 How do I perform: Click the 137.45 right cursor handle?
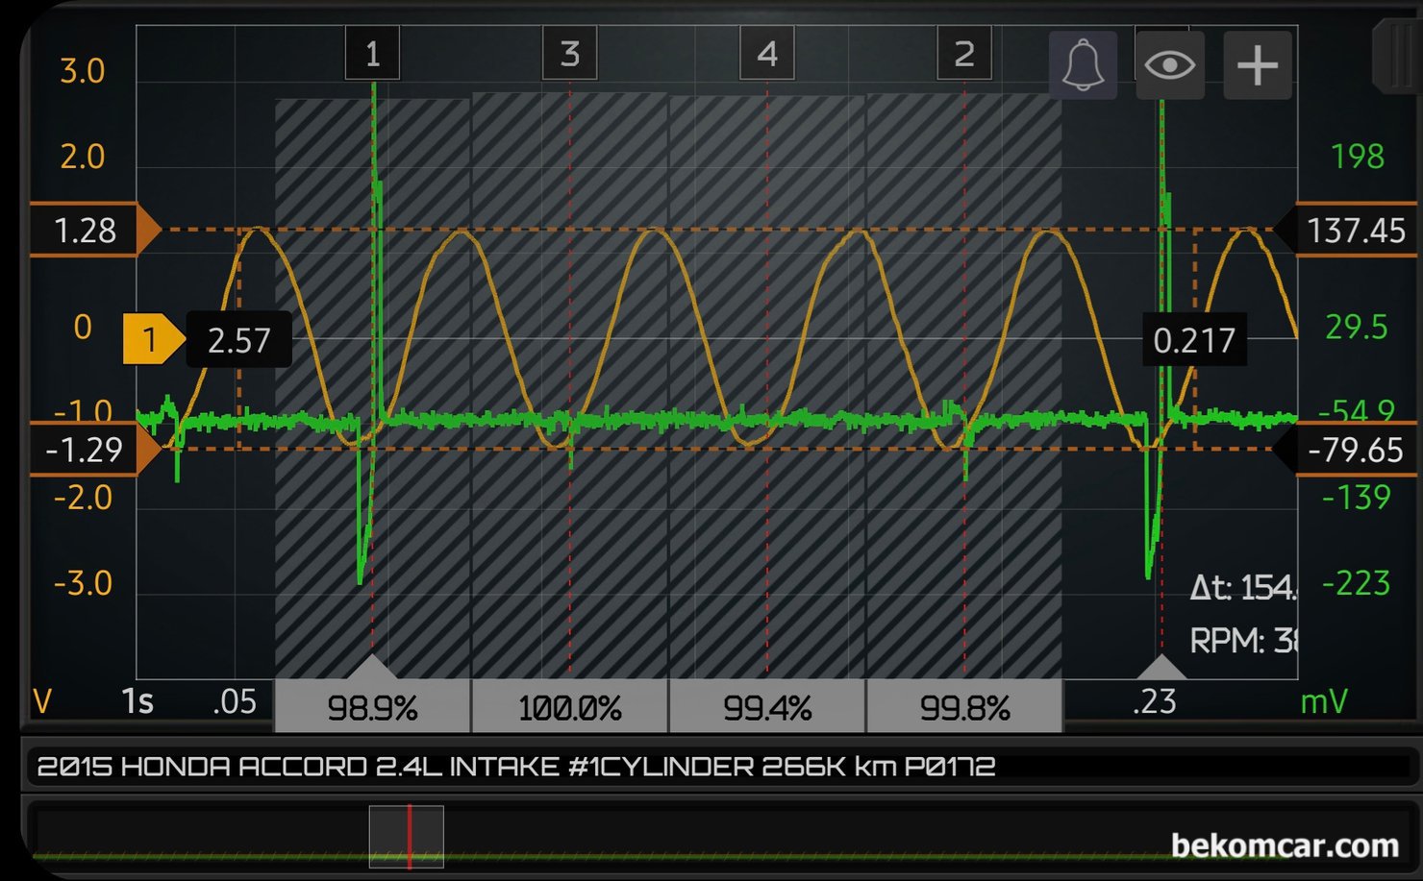tap(1354, 231)
